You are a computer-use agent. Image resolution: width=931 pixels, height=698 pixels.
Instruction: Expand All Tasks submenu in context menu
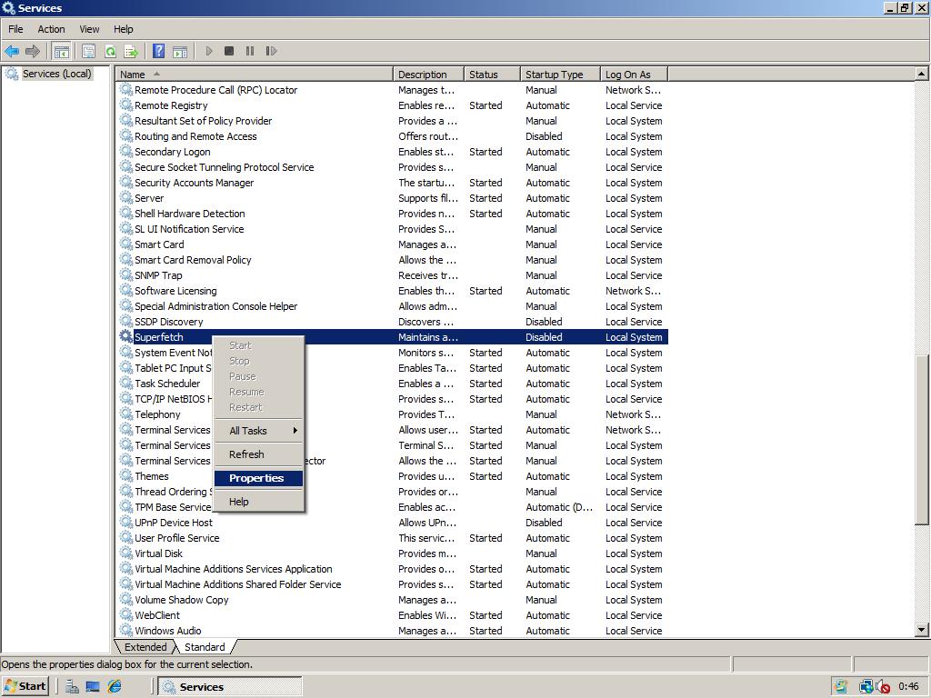click(258, 431)
